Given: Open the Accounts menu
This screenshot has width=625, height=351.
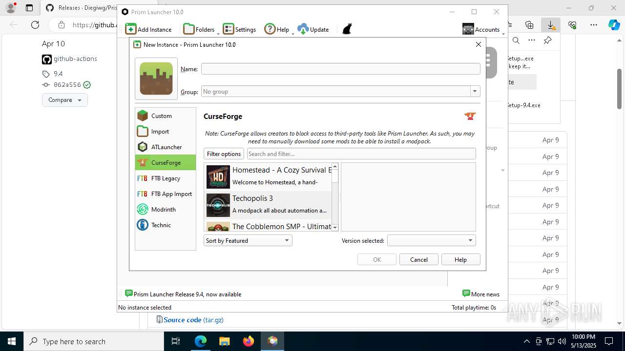Looking at the screenshot, I should pos(481,29).
